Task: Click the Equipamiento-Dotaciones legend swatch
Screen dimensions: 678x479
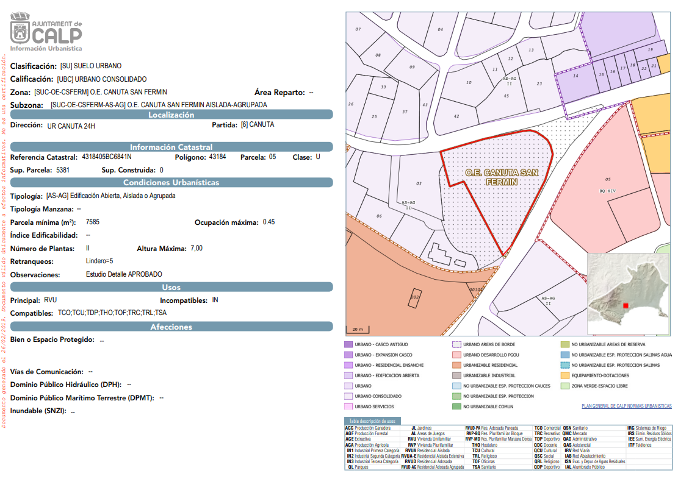Action: click(565, 375)
